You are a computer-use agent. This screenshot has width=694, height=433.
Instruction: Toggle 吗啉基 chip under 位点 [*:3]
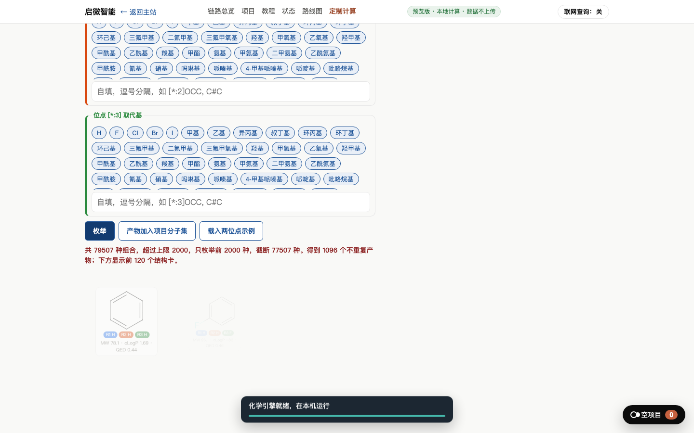tap(191, 179)
